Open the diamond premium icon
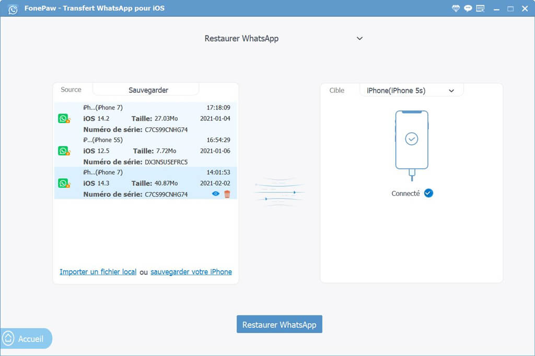The height and width of the screenshot is (356, 535). (456, 8)
